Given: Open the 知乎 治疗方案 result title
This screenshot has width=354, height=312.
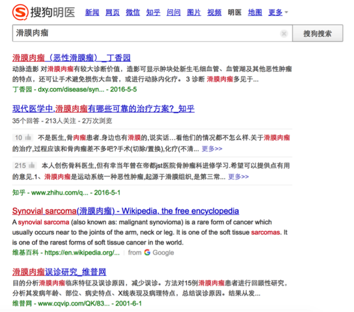Looking at the screenshot, I should (x=103, y=109).
